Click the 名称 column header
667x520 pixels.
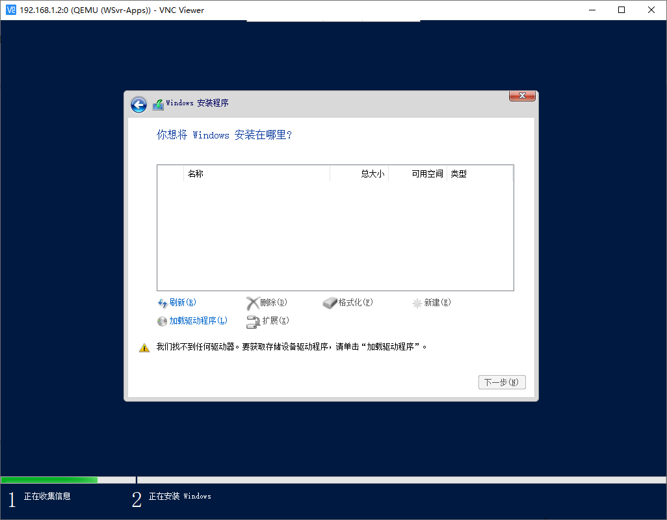pyautogui.click(x=257, y=174)
